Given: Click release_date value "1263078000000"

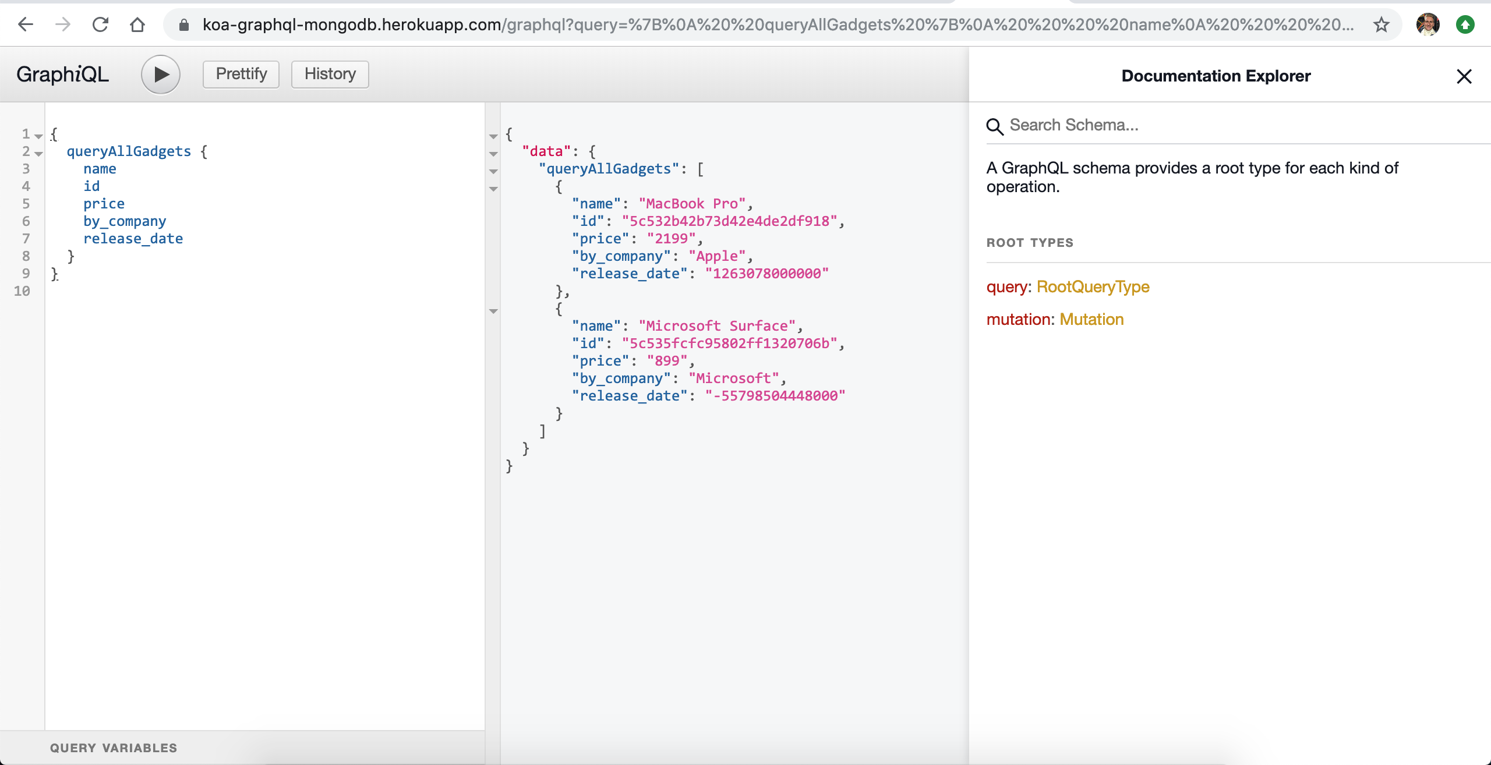Looking at the screenshot, I should (766, 274).
